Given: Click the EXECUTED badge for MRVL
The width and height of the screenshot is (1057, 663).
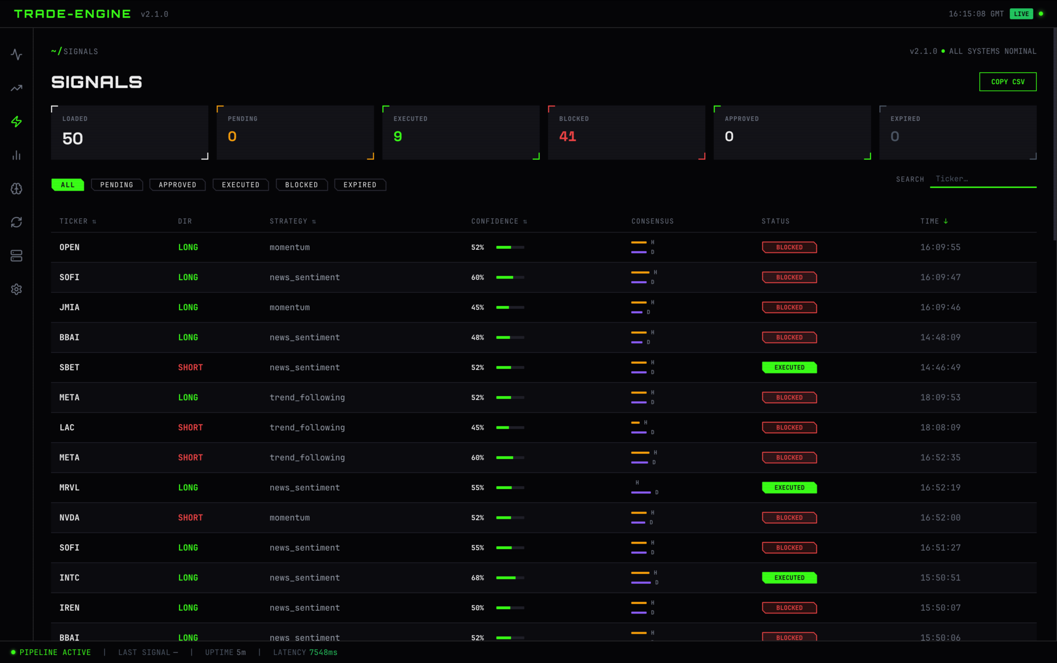Looking at the screenshot, I should tap(789, 487).
